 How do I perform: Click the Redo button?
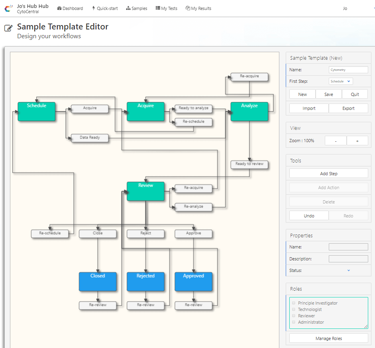pyautogui.click(x=348, y=216)
